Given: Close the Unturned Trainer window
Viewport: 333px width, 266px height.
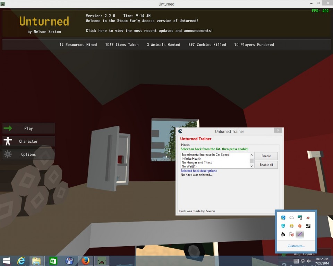Looking at the screenshot, I should coord(278,131).
